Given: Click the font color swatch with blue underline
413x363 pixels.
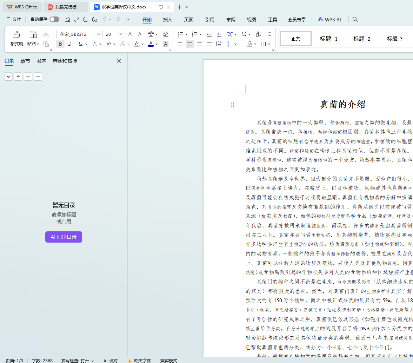Looking at the screenshot, I should coord(151,44).
